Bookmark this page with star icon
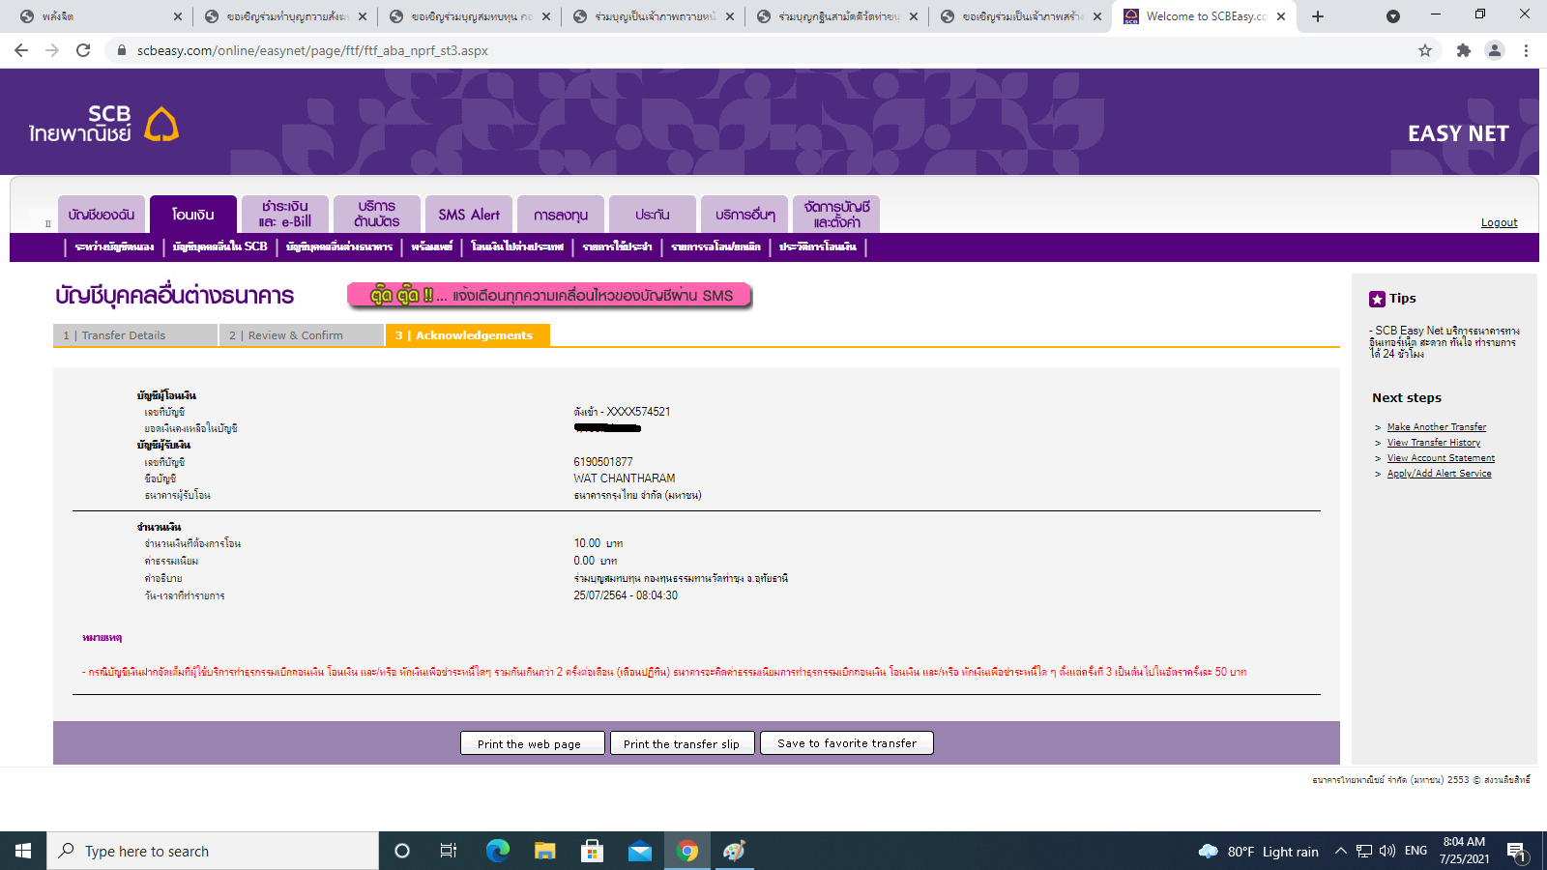This screenshot has width=1547, height=870. pyautogui.click(x=1425, y=50)
